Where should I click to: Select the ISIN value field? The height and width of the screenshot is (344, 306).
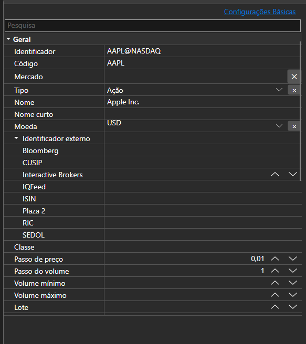[x=202, y=199]
